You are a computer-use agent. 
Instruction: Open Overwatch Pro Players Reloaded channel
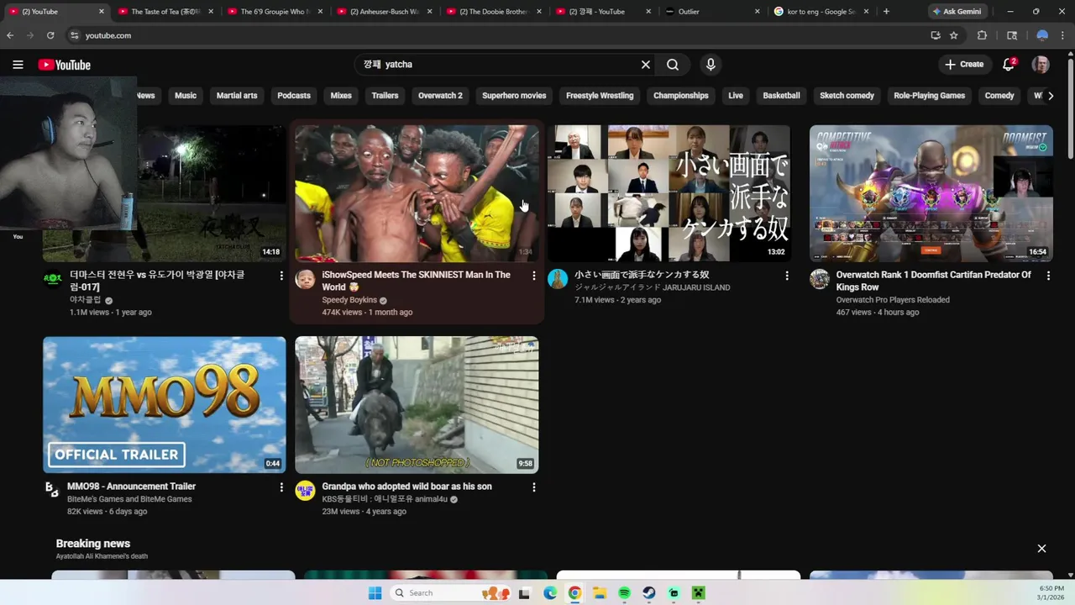(x=893, y=300)
